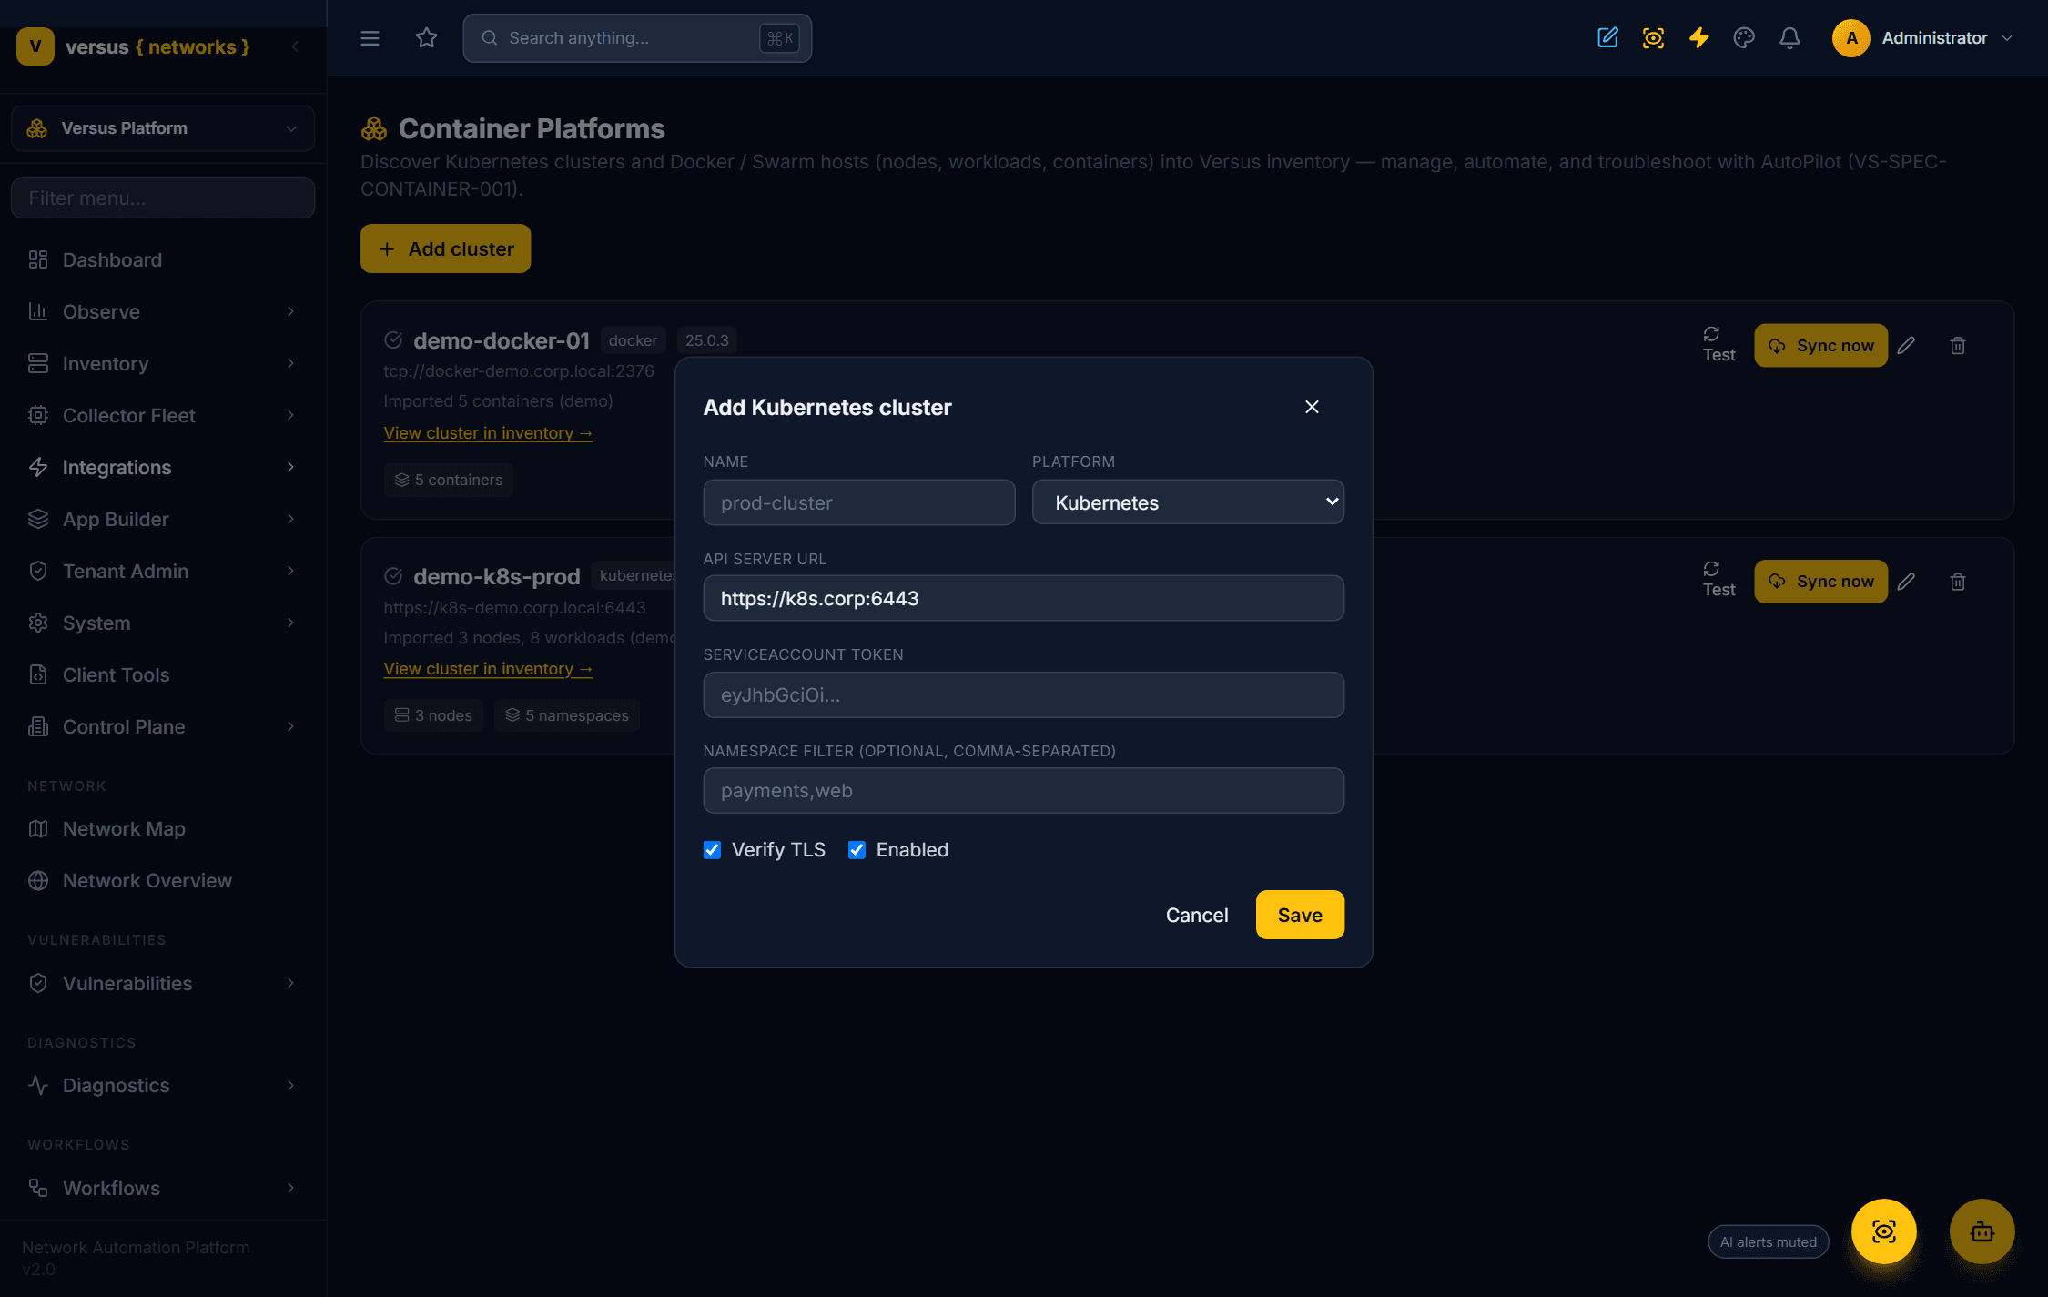Focus the ServiceAccount token field
The height and width of the screenshot is (1297, 2048).
point(1023,694)
